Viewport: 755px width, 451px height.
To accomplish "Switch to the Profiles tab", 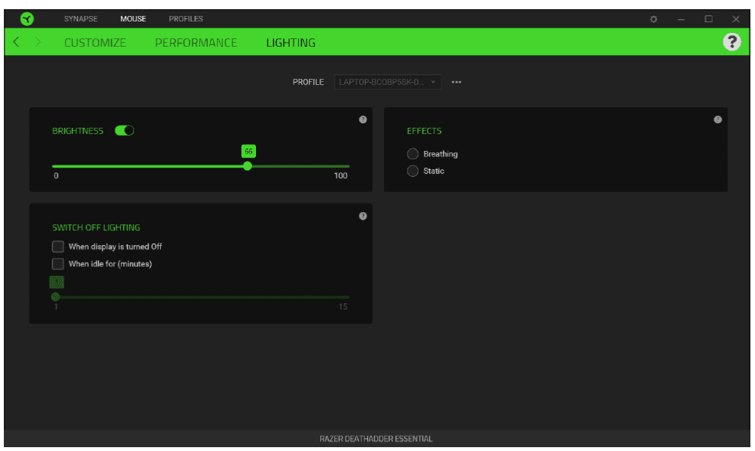I will tap(186, 18).
